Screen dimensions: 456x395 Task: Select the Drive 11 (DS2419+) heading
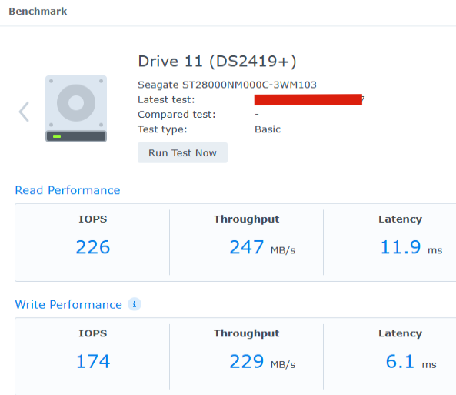click(217, 62)
